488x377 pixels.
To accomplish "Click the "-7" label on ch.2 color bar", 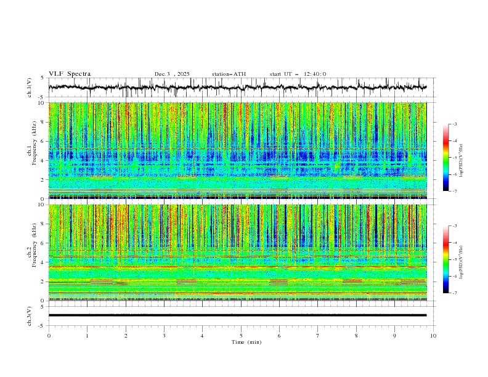I will (455, 293).
